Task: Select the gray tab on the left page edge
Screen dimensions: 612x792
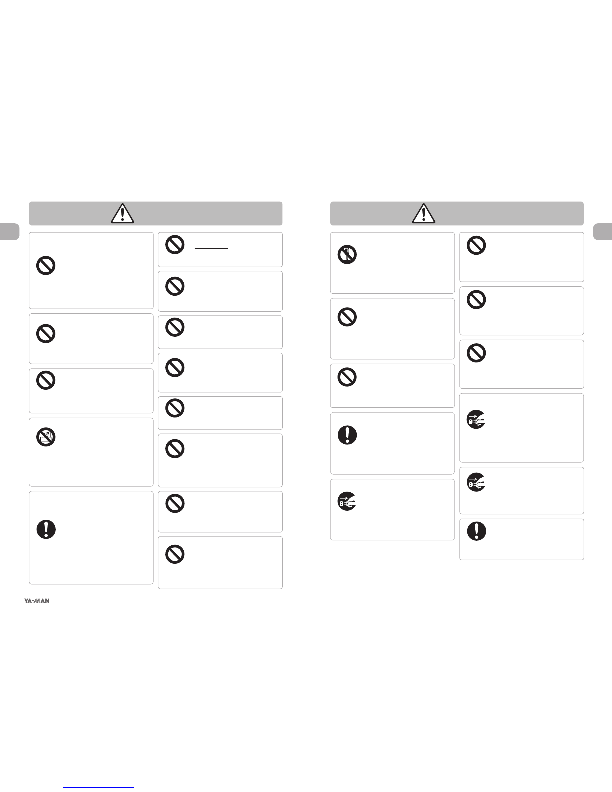Action: 9,232
